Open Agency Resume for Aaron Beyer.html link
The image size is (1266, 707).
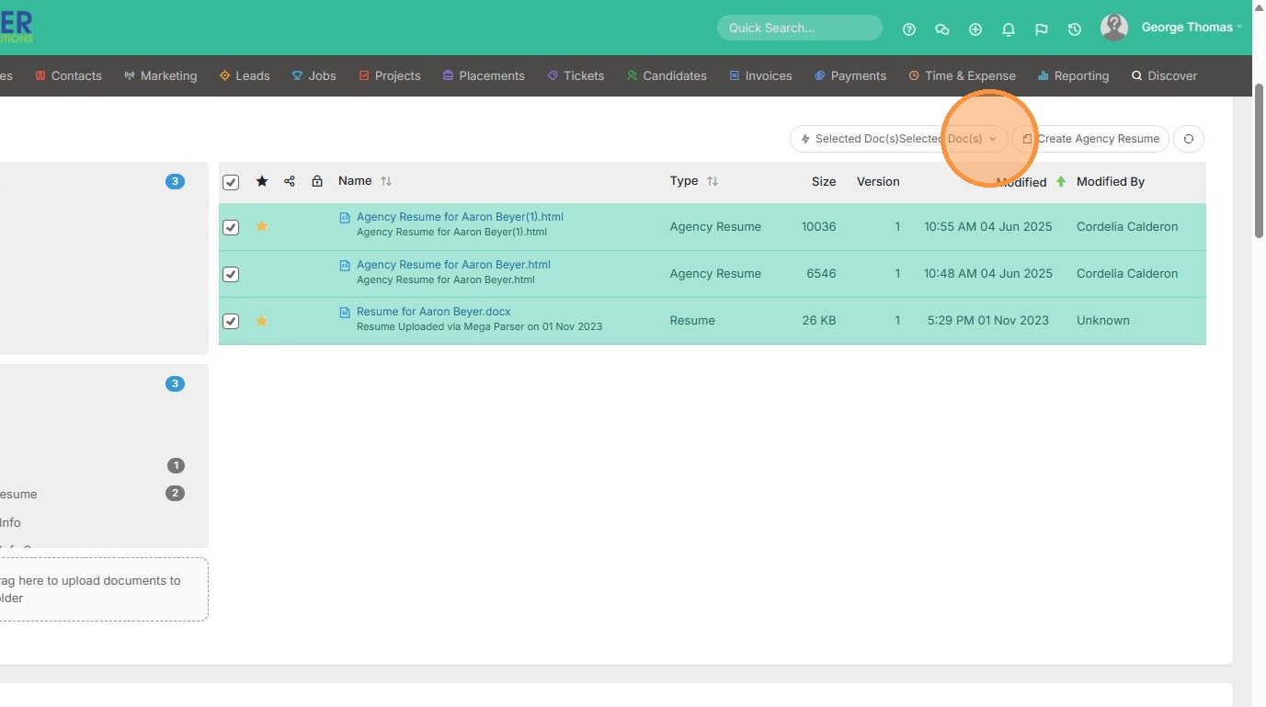pos(453,265)
